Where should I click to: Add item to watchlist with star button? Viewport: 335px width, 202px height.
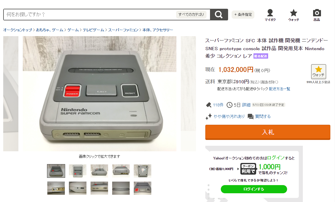[x=318, y=72]
